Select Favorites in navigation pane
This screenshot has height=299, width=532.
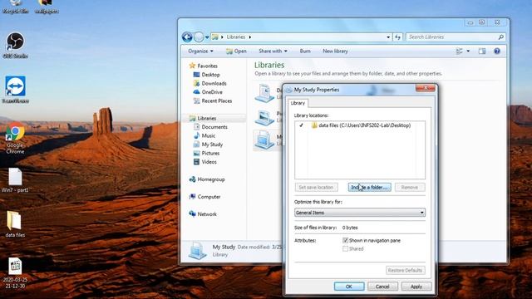click(x=204, y=66)
